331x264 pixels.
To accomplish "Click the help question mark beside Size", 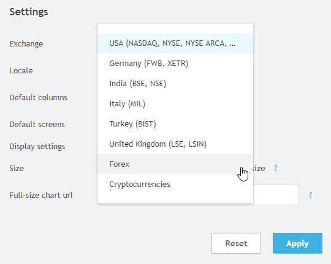I will (x=275, y=168).
